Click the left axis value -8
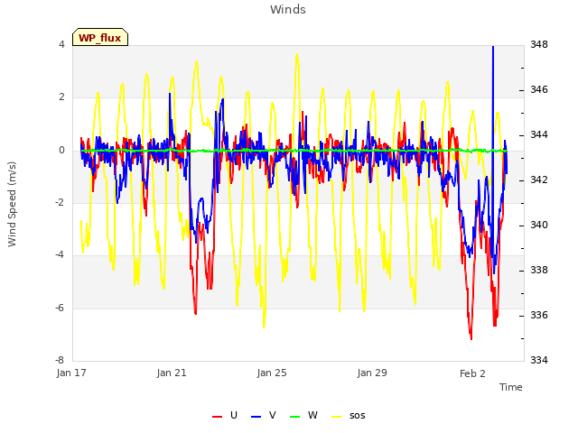The image size is (578, 433). 61,360
